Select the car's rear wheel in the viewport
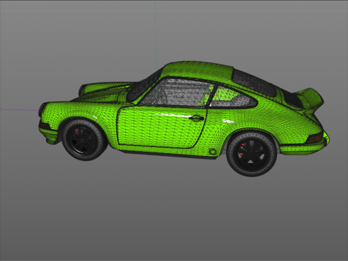This screenshot has height=261, width=348. (252, 154)
